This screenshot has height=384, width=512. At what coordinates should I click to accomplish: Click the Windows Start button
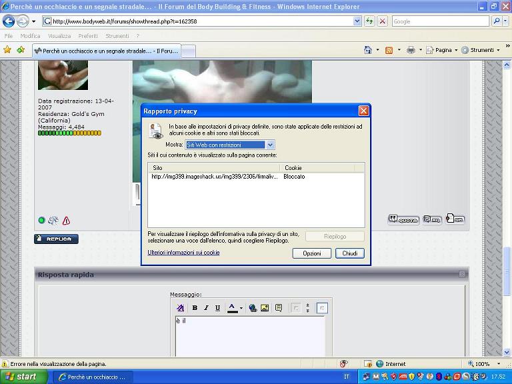[x=23, y=377]
